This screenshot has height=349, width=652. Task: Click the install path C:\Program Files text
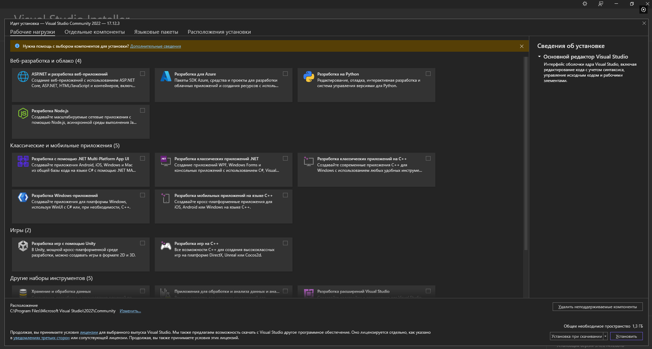tap(63, 311)
